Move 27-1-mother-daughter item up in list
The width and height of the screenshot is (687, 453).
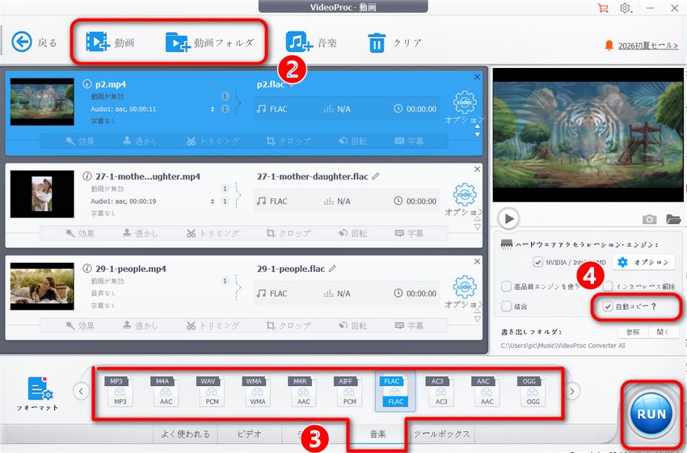[477, 218]
